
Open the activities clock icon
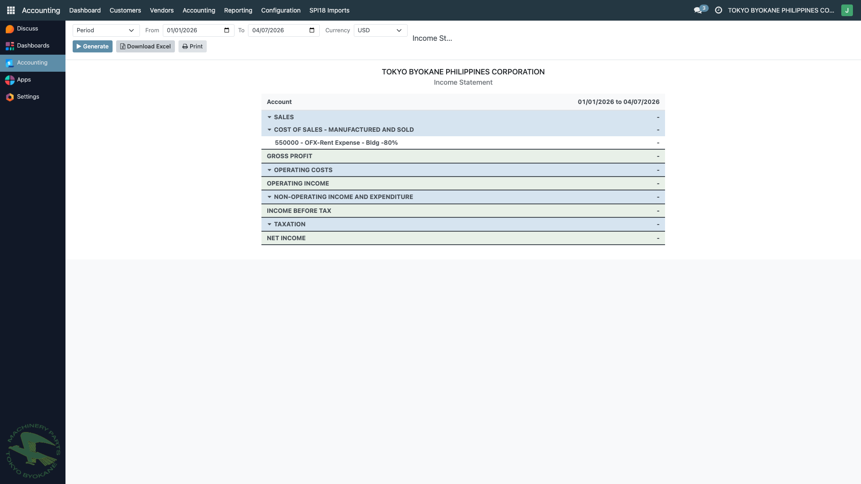click(x=719, y=10)
